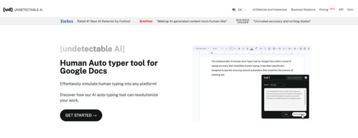Click "Discover how our AI auto-typing tool" paragraph
This screenshot has width=358, height=138.
coord(109,97)
